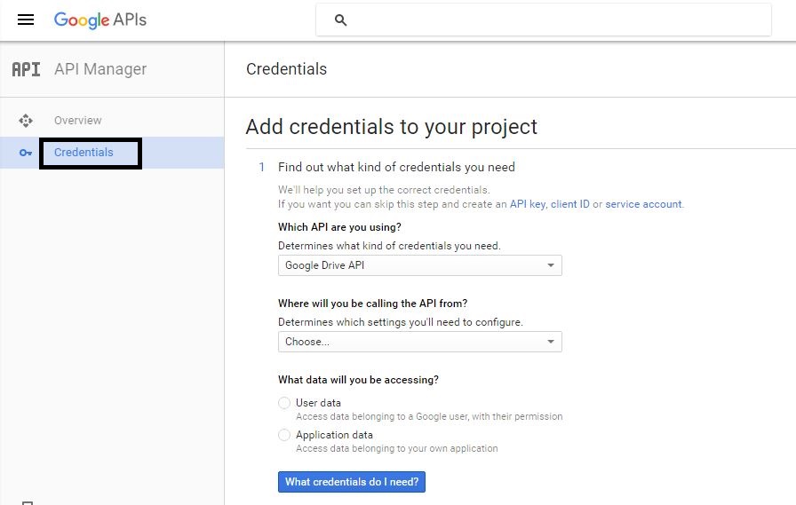Open the hamburger navigation menu
This screenshot has width=796, height=505.
(26, 20)
